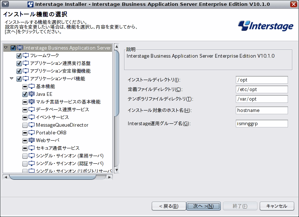The image size is (299, 217).
Task: Click the vertical scrollbar thumb of tree
Action: point(117,83)
